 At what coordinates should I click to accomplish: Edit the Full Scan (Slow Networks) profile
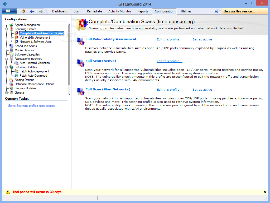coord(170,90)
